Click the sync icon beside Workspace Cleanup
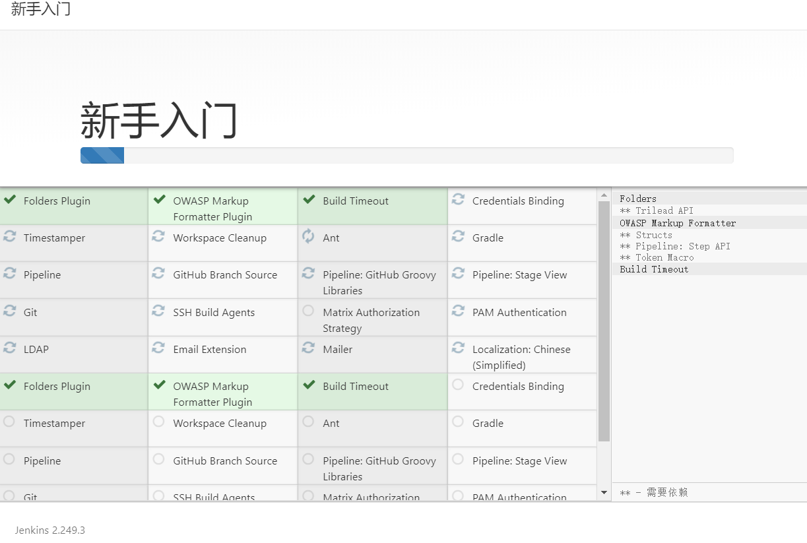807x543 pixels. (x=158, y=236)
